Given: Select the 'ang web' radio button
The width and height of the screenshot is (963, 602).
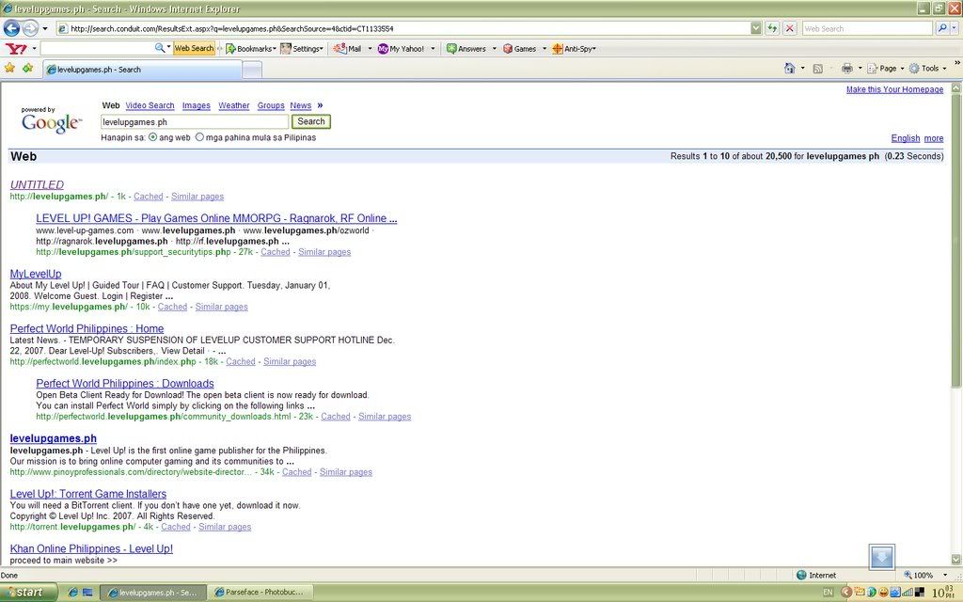Looking at the screenshot, I should pyautogui.click(x=153, y=137).
